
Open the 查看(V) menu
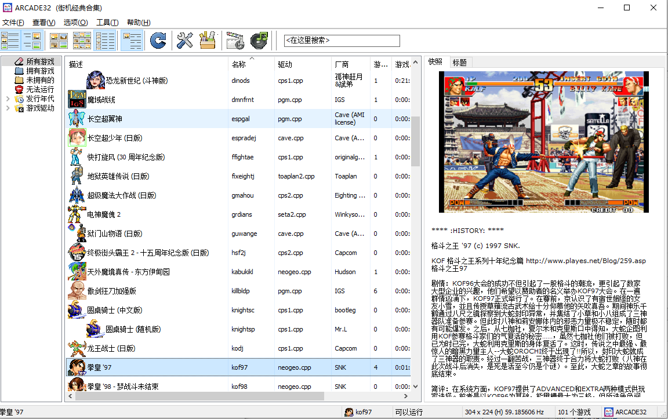(44, 22)
